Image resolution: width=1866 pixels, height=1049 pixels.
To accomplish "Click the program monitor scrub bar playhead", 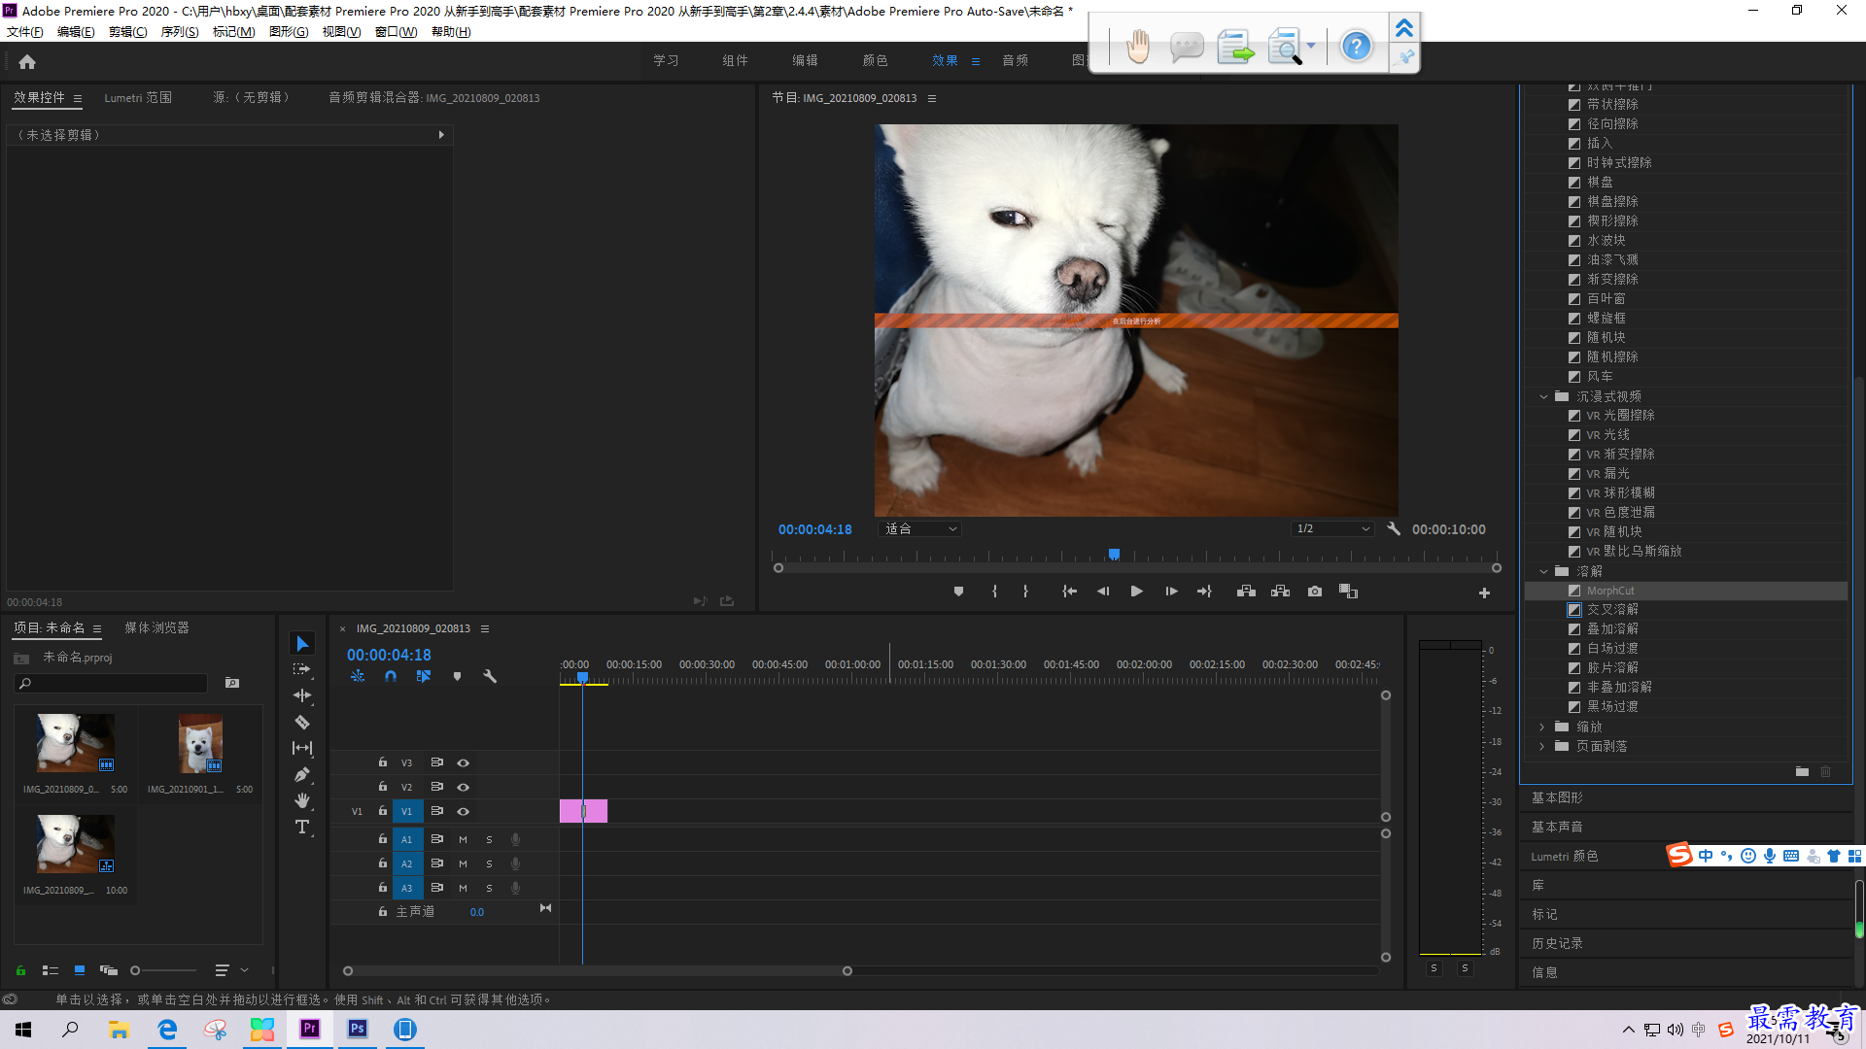I will [1115, 555].
